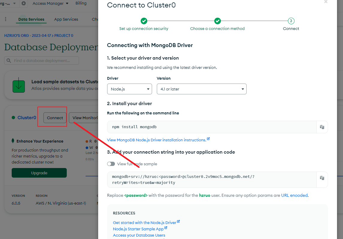The image size is (343, 239).
Task: Click the Connect button for Cluster0
Action: [x=55, y=118]
